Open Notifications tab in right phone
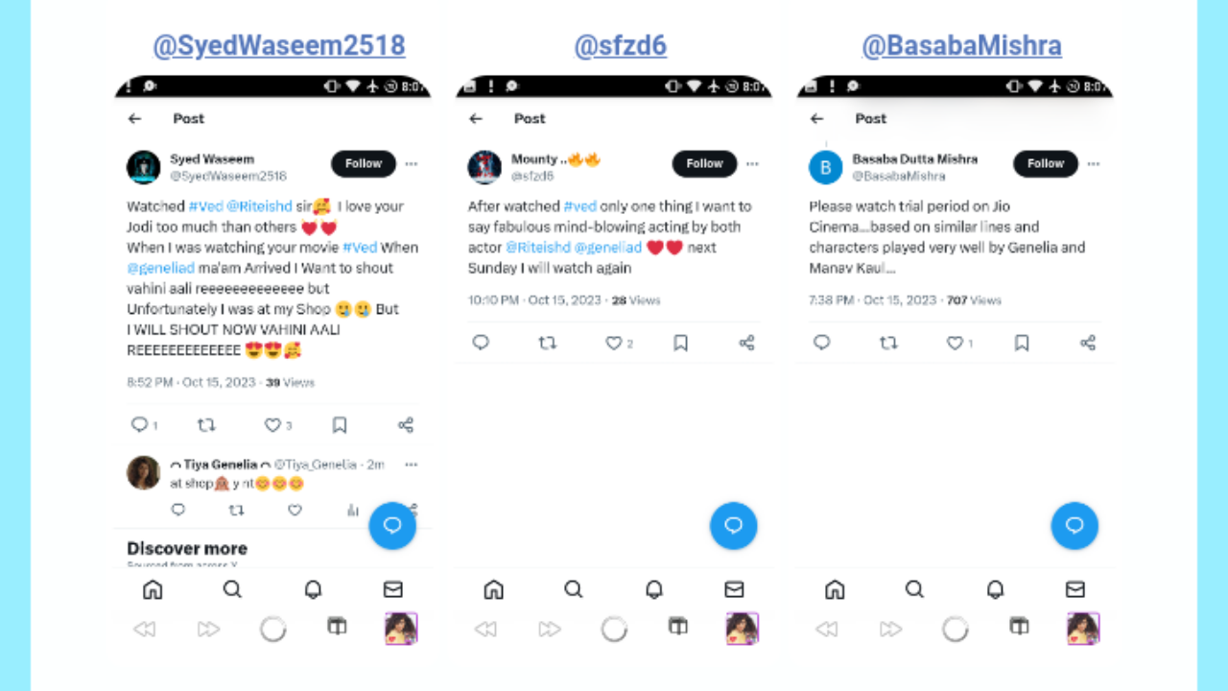 995,589
